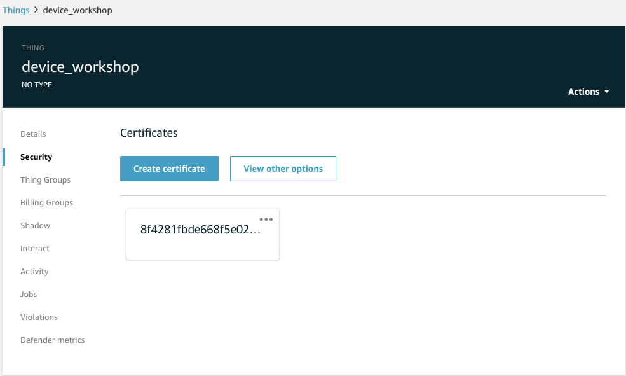
Task: Switch to the Shadow section
Action: [x=35, y=225]
